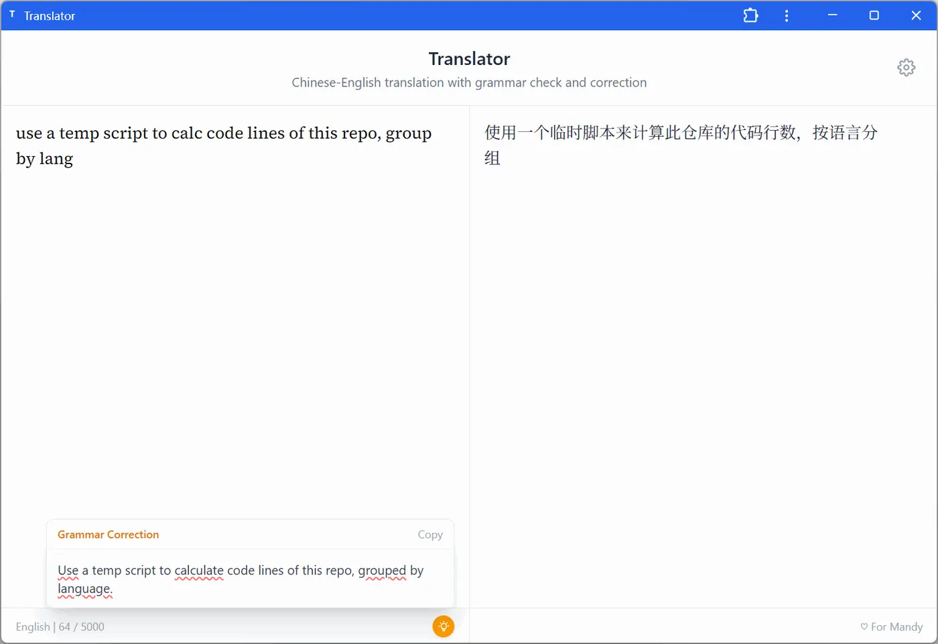Maximize the Translator window
The width and height of the screenshot is (938, 644).
coord(874,15)
